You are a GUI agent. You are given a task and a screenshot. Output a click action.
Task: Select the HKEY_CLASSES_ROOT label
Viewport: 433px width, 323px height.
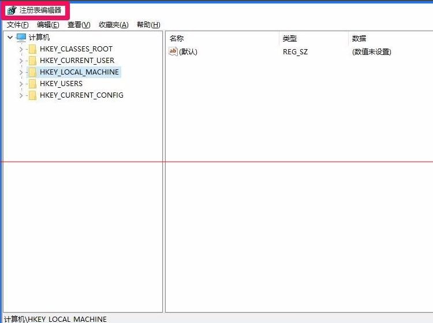click(76, 49)
